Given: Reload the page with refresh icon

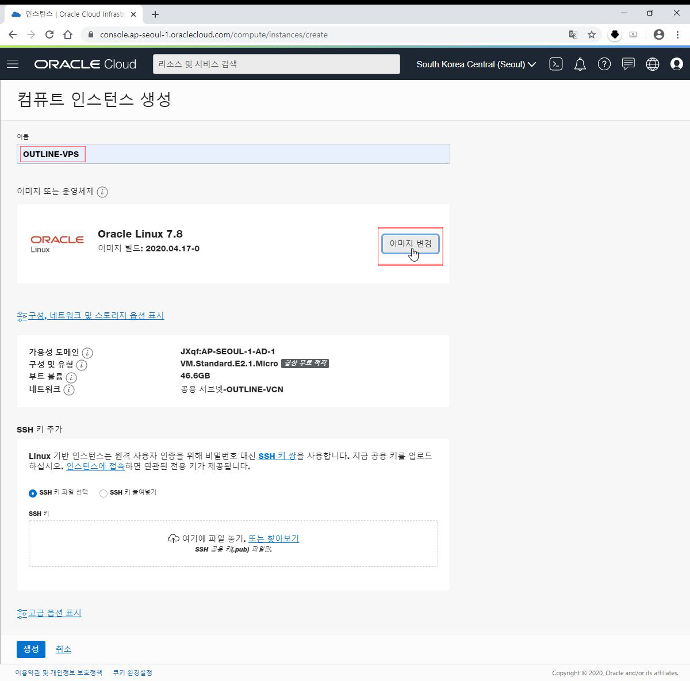Looking at the screenshot, I should 49,35.
